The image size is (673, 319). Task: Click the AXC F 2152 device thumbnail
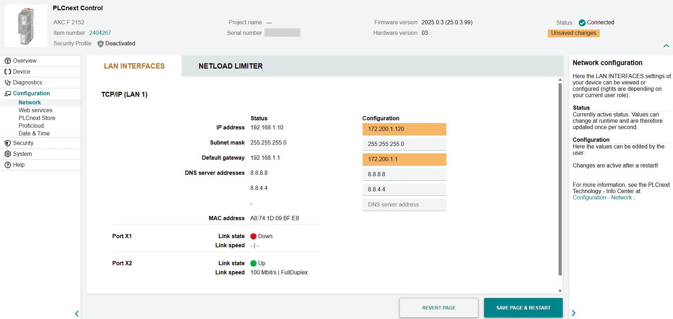pyautogui.click(x=26, y=26)
